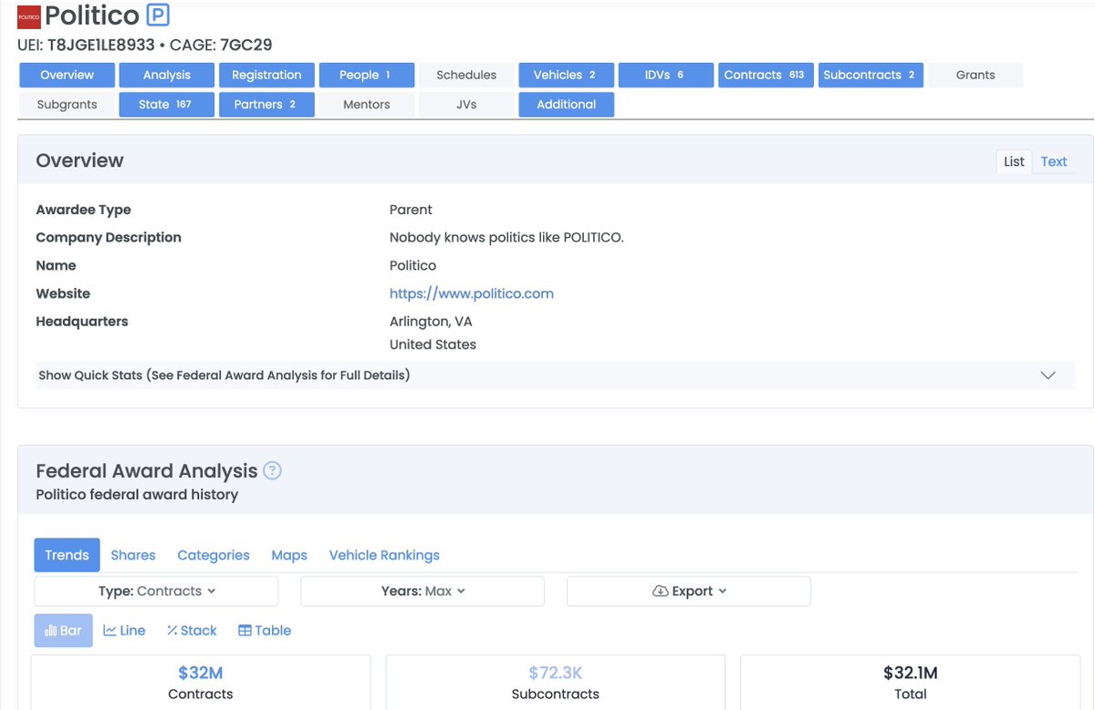Screen dimensions: 1095x710
Task: Click the United States country text
Action: click(x=433, y=345)
